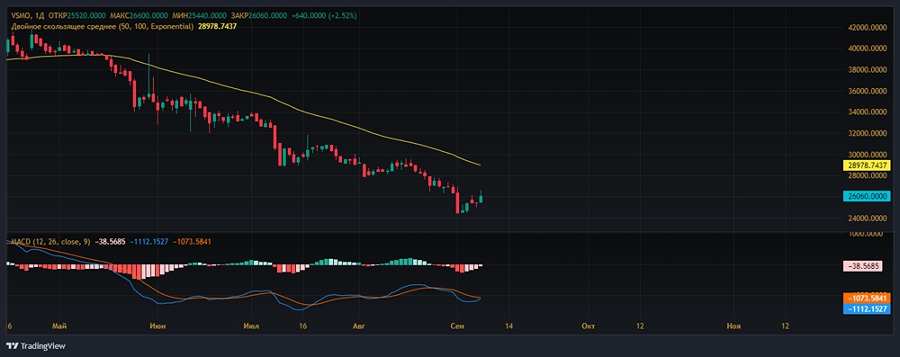
Task: Click the 24000.0000 price axis level
Action: (x=868, y=219)
